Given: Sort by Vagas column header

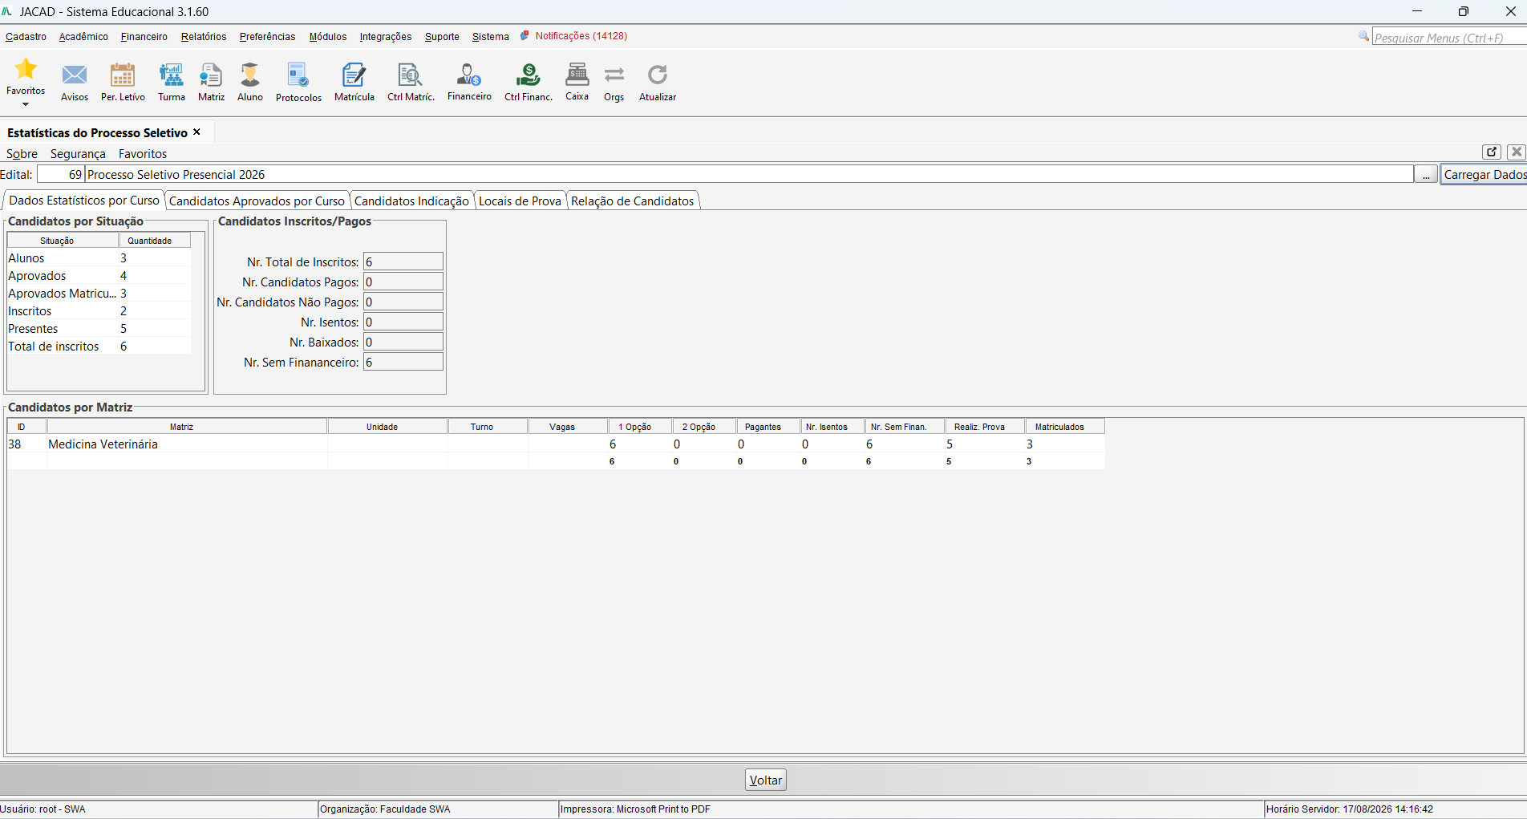Looking at the screenshot, I should pos(568,427).
